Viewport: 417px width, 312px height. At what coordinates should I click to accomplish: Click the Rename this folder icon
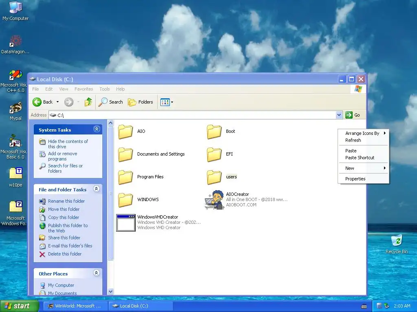pos(42,201)
